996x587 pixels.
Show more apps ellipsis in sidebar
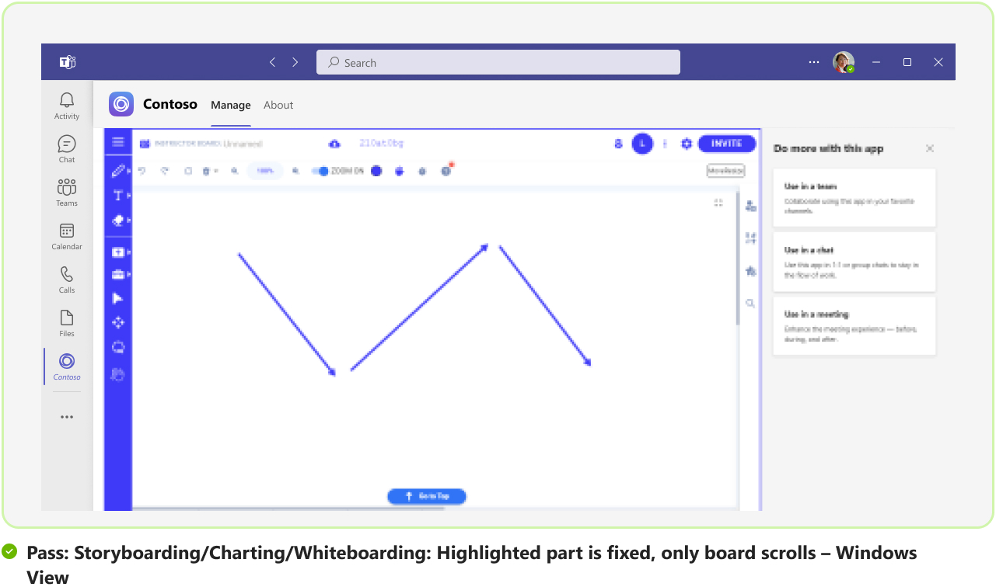pos(67,417)
